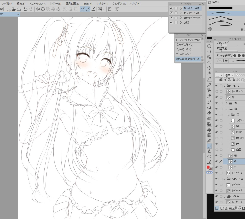Select the Move layer tool
Image resolution: width=245 pixels, height=219 pixels.
coord(209,68)
